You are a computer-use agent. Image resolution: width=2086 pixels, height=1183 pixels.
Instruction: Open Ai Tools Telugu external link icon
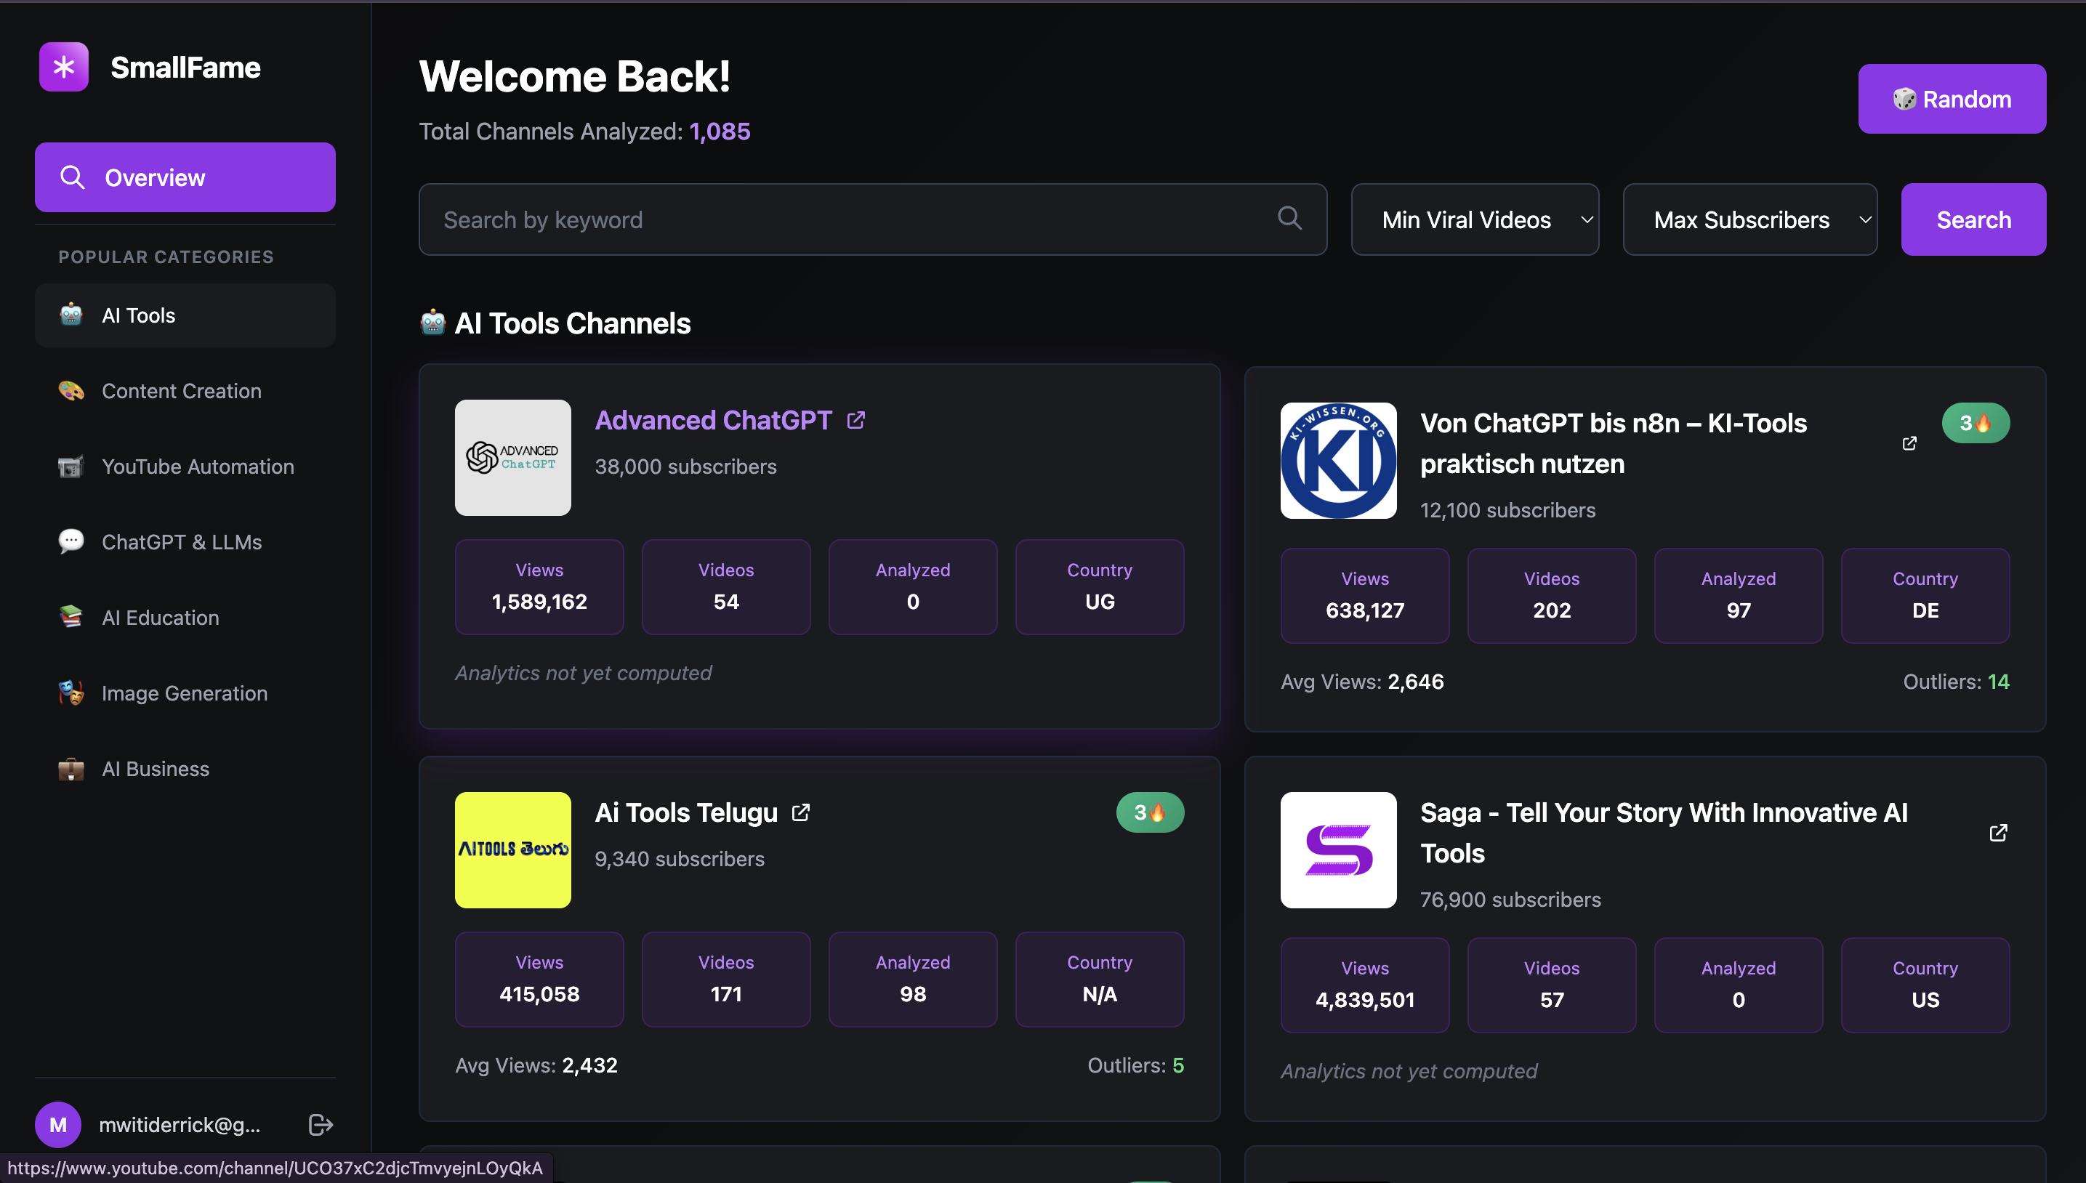point(800,812)
